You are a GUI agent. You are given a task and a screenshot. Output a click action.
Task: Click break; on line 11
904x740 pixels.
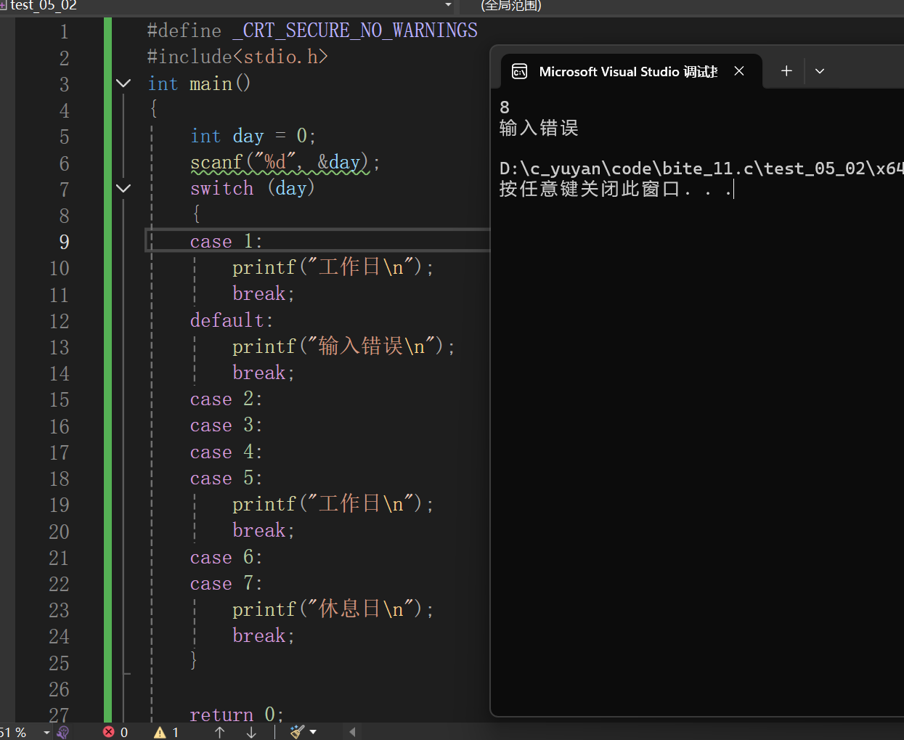click(264, 293)
